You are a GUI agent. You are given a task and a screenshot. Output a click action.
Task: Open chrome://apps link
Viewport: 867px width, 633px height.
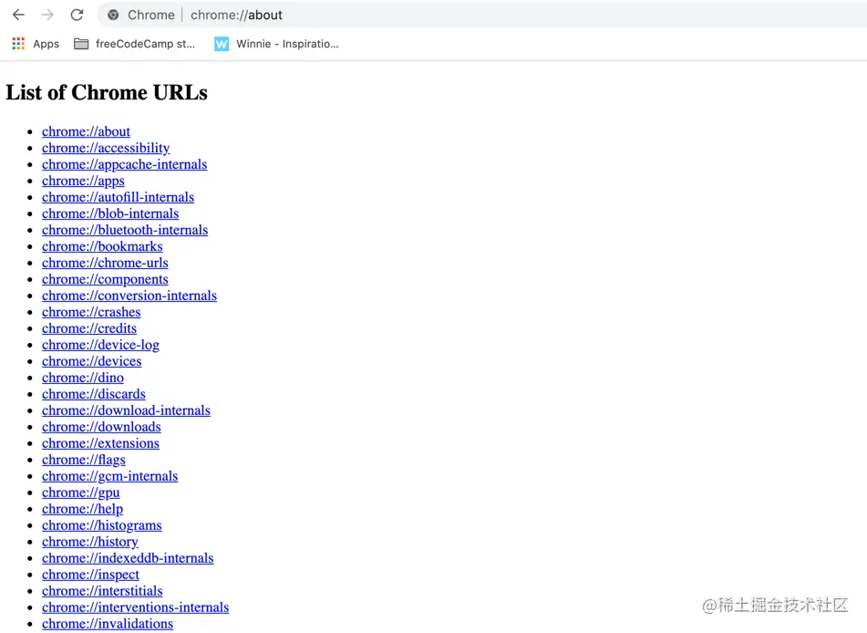[x=83, y=181]
